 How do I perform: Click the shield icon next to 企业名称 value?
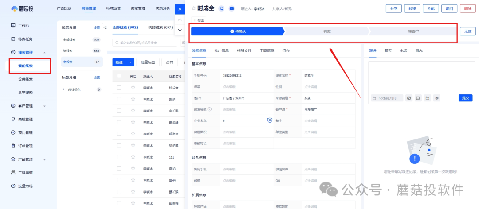270,120
